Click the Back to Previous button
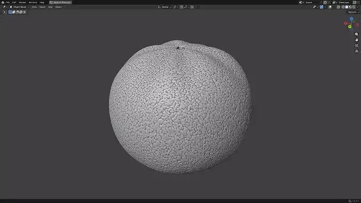The height and width of the screenshot is (203, 361). coord(60,2)
